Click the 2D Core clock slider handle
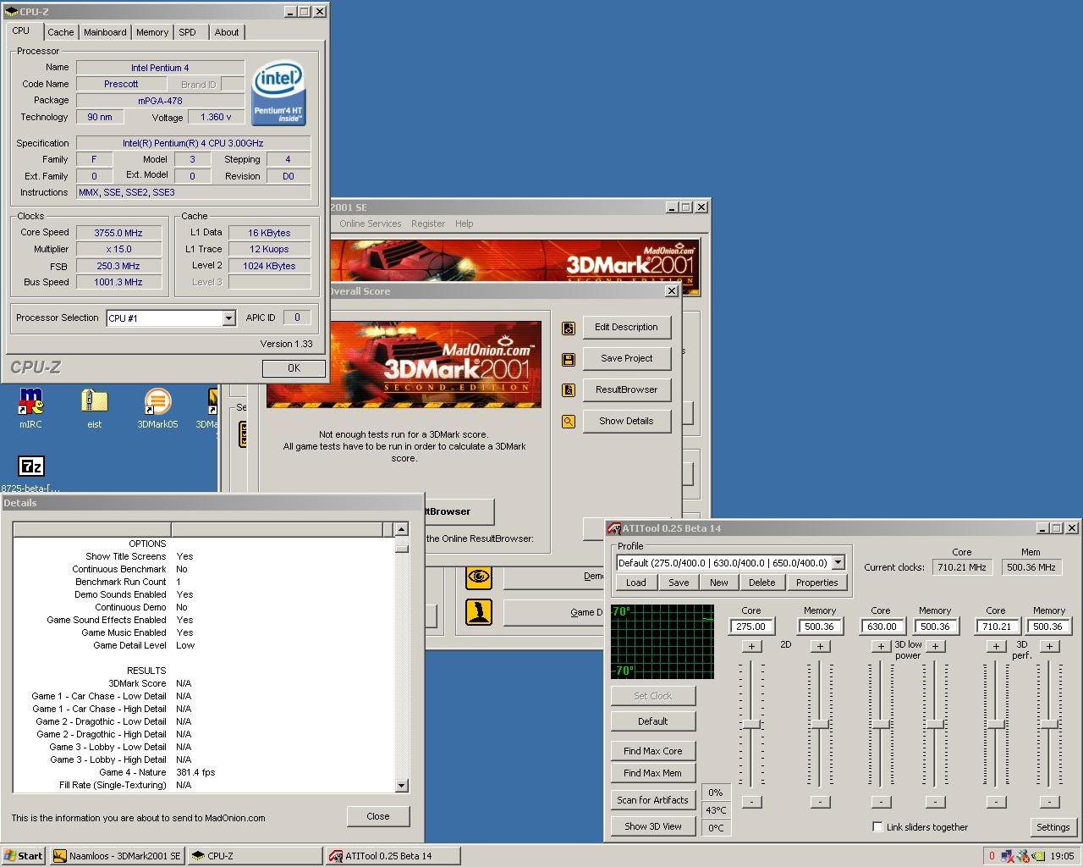 751,725
